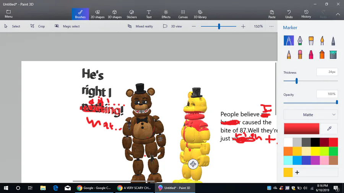
Task: Switch to Google Chrome taskbar window
Action: click(94, 188)
